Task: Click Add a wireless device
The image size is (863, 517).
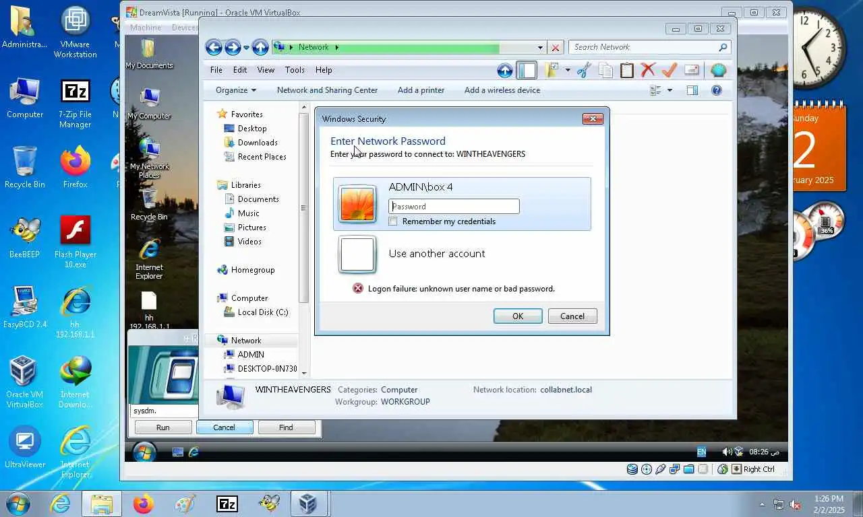Action: click(x=502, y=90)
